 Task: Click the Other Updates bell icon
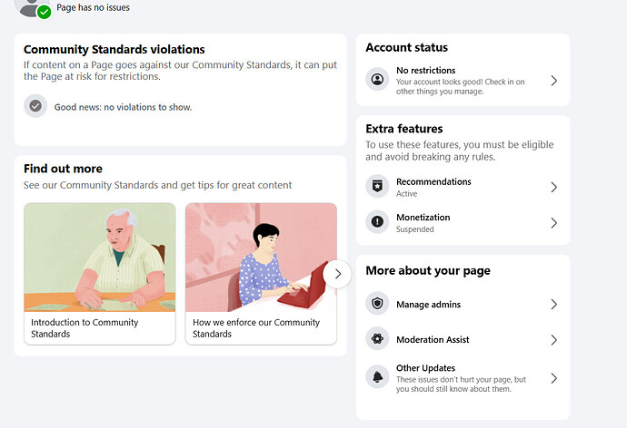(377, 377)
